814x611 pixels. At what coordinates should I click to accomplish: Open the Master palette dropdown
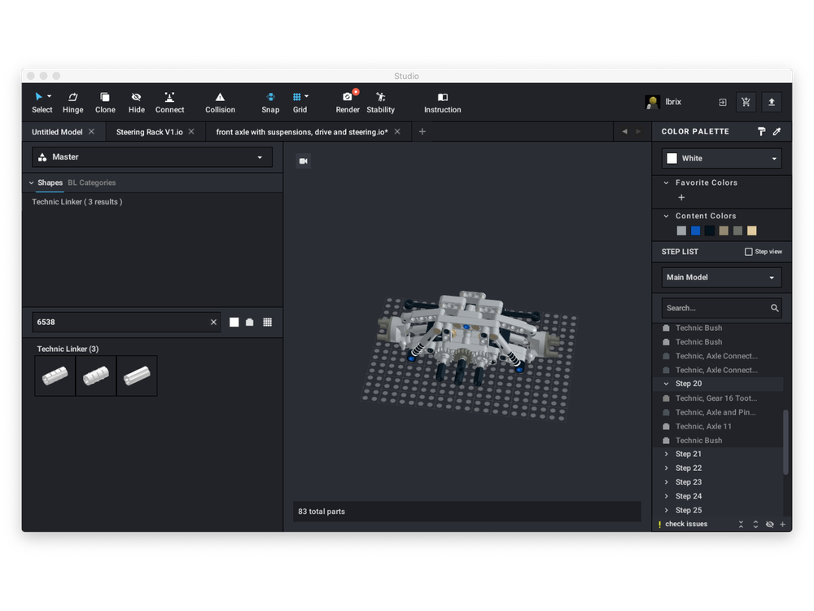152,157
